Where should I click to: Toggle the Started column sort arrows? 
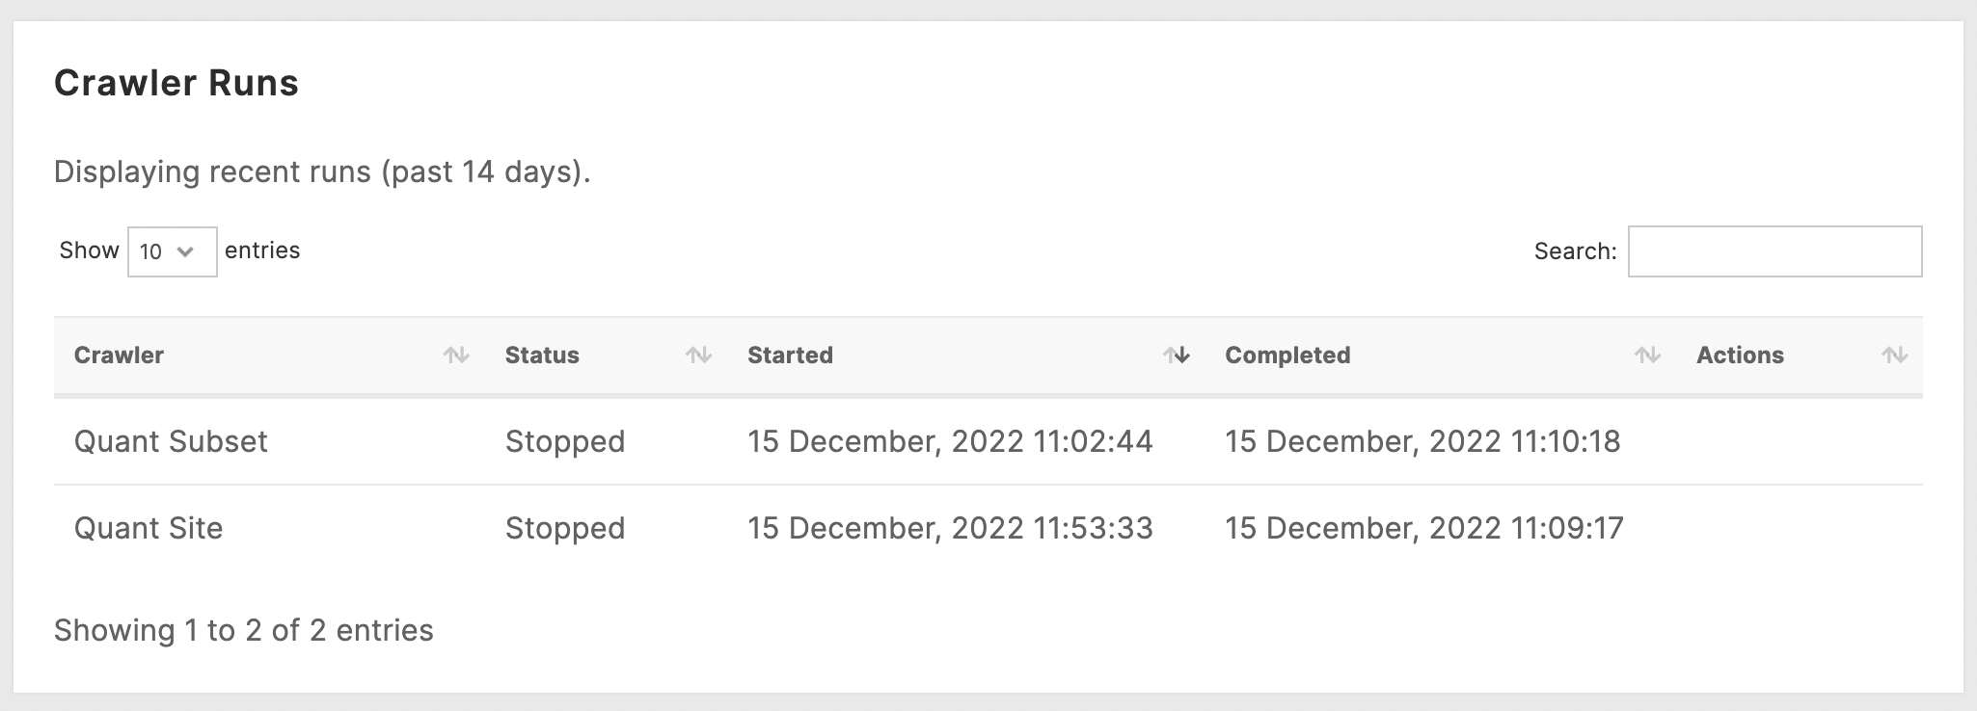tap(1176, 355)
